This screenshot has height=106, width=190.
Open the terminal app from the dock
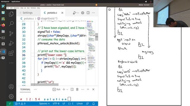point(3,38)
